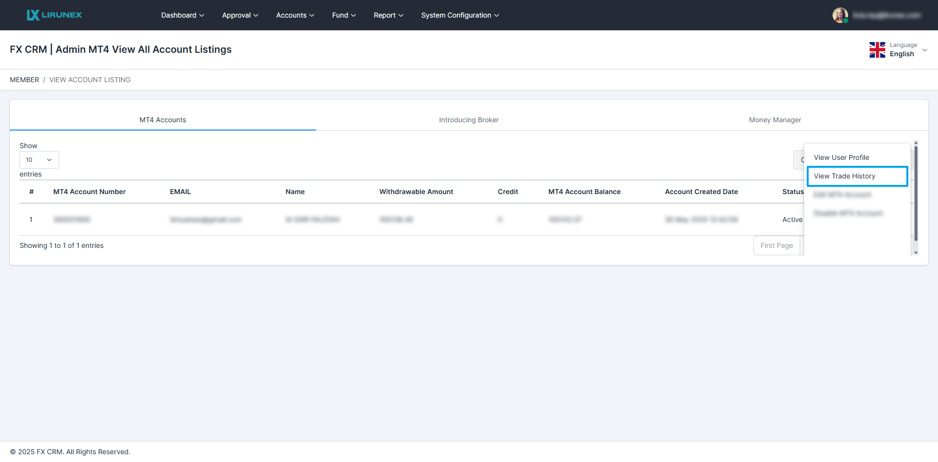Click the MEMBER breadcrumb link
Viewport: 938px width, 462px height.
pos(24,80)
